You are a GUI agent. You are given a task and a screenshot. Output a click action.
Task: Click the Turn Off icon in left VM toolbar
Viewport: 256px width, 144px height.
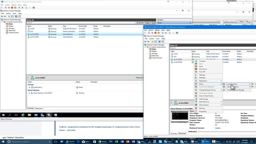9,8
